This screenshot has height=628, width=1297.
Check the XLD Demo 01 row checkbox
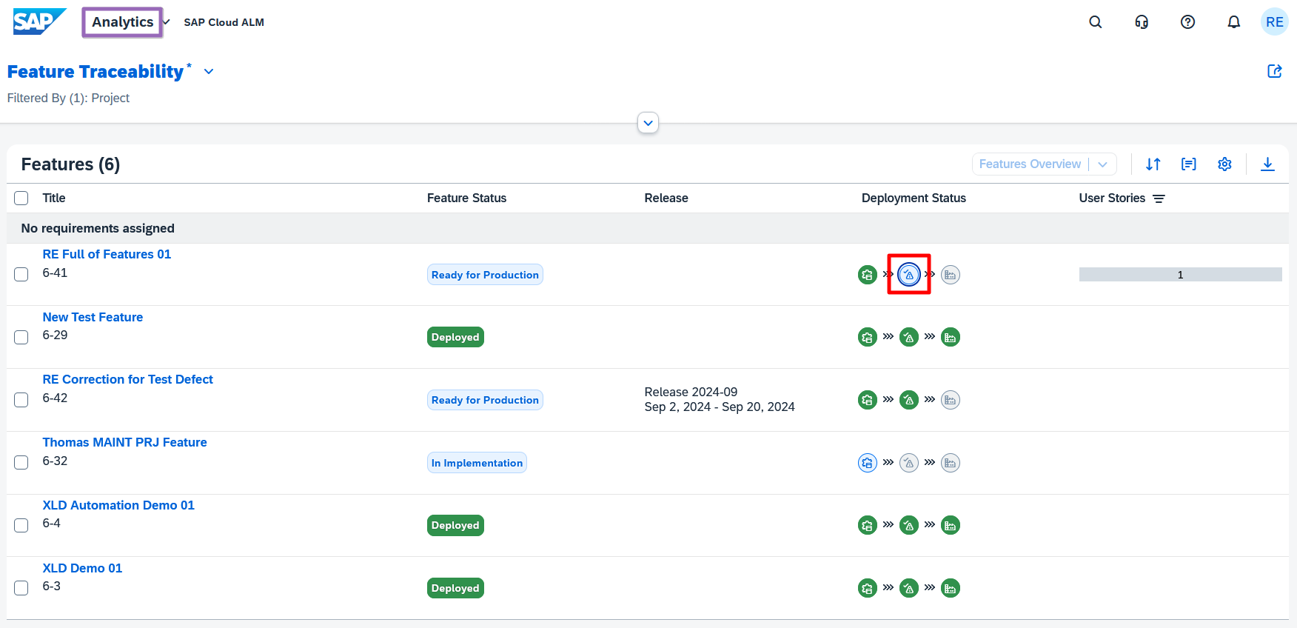click(21, 588)
